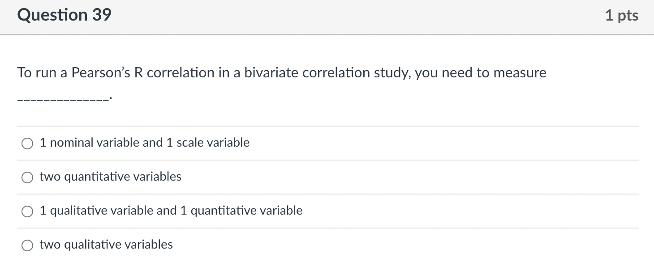
Task: Click the words "Pearson's R" in the question
Action: tap(107, 72)
